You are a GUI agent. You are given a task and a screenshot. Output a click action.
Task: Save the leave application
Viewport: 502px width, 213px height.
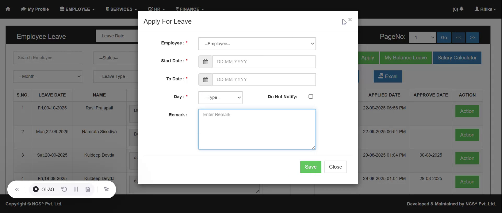pos(311,167)
